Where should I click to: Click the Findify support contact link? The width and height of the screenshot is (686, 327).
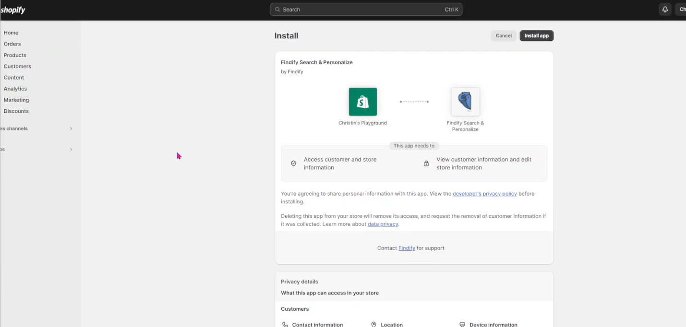[407, 248]
